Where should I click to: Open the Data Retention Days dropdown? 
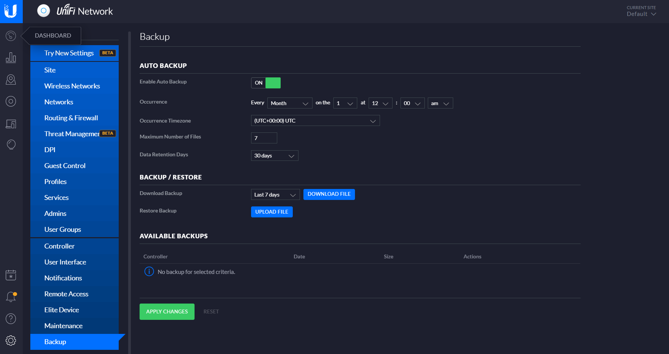tap(275, 156)
